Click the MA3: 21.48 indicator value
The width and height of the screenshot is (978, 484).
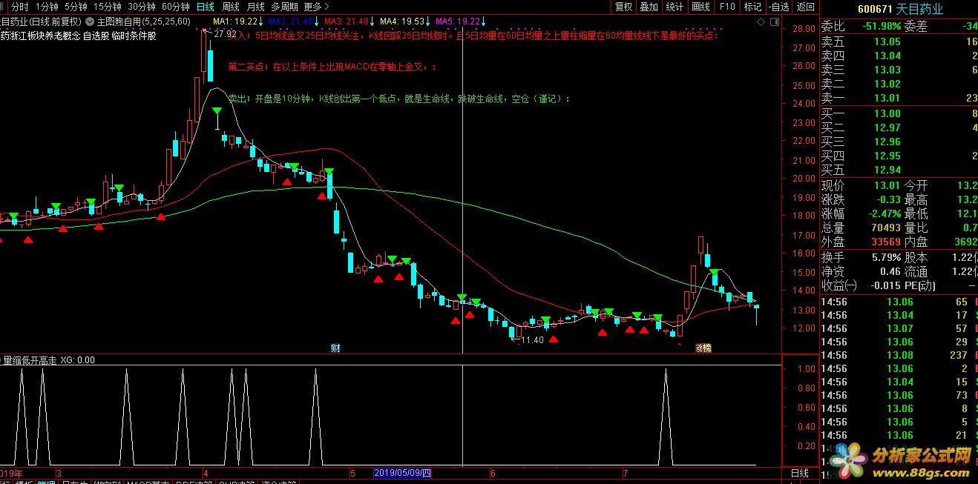pos(350,21)
